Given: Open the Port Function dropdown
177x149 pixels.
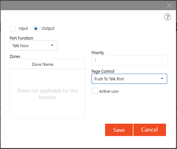Looking at the screenshot, I should click(x=33, y=46).
